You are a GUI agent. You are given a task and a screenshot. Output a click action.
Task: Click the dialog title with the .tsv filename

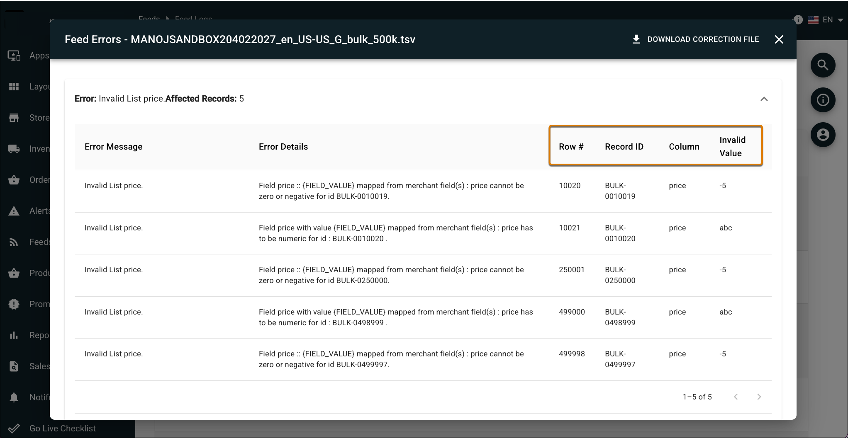pos(240,39)
